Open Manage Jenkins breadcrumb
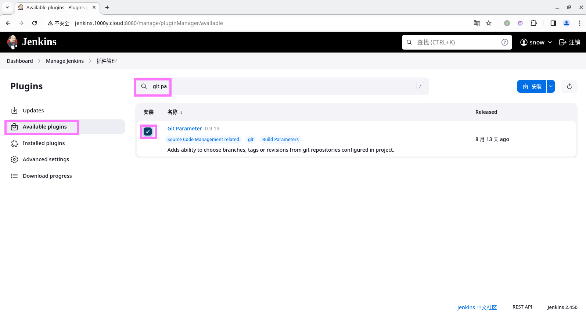This screenshot has height=317, width=586. [65, 61]
